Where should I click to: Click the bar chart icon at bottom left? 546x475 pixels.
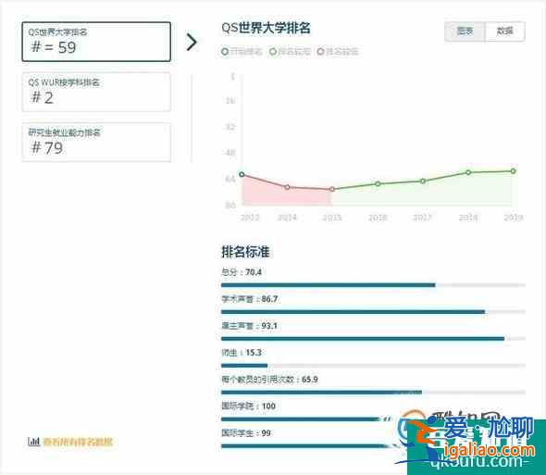click(33, 442)
